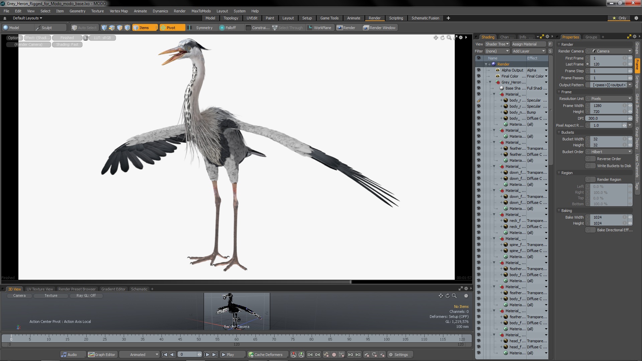This screenshot has height=361, width=642.
Task: Zoom the render preview with magnifier icon
Action: 449,37
